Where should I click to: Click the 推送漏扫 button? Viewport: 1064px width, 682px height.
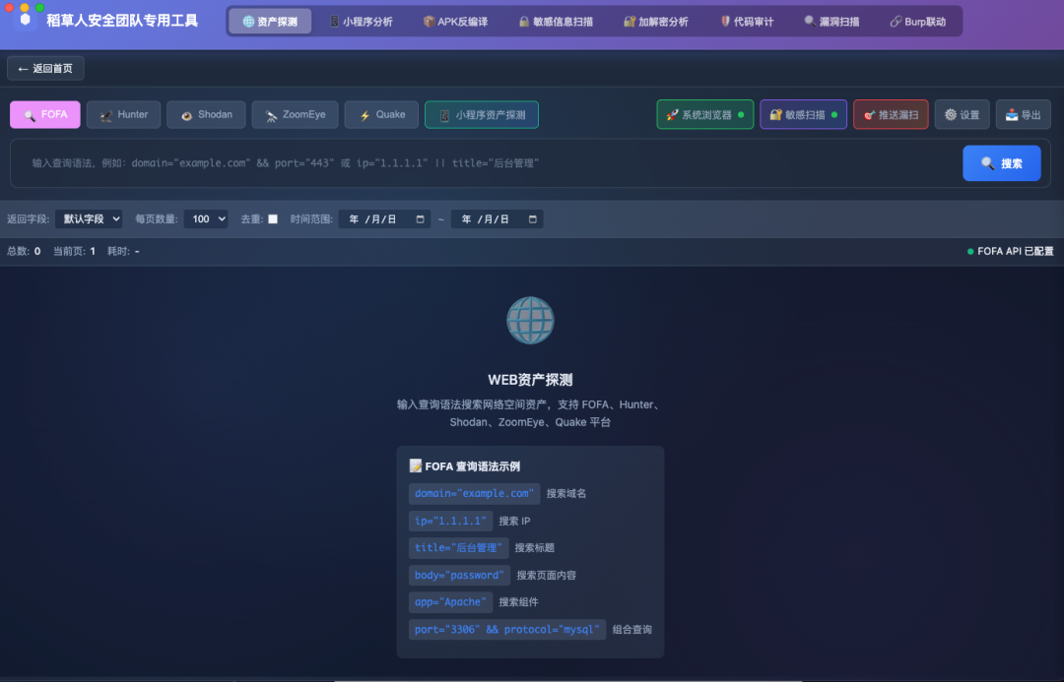(x=891, y=114)
